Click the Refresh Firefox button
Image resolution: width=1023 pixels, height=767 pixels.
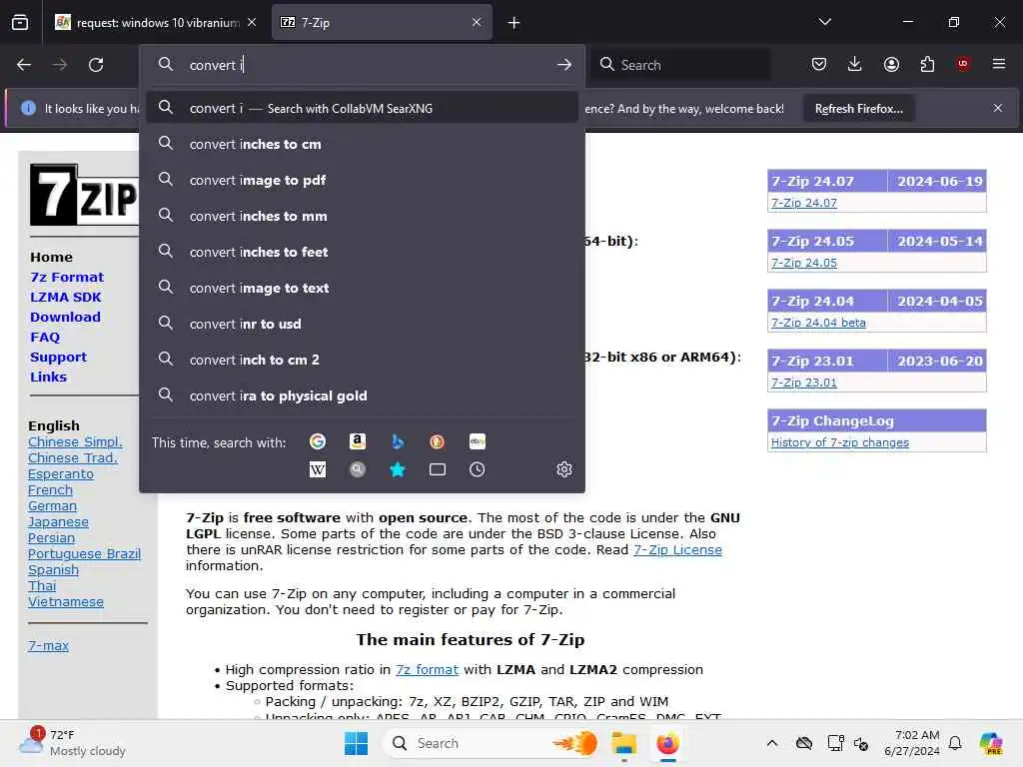click(x=858, y=108)
